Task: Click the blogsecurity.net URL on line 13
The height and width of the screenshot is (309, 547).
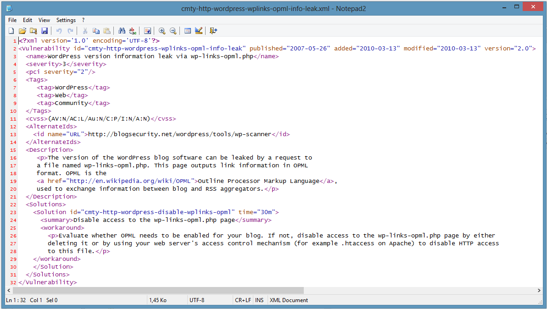Action: tap(180, 134)
